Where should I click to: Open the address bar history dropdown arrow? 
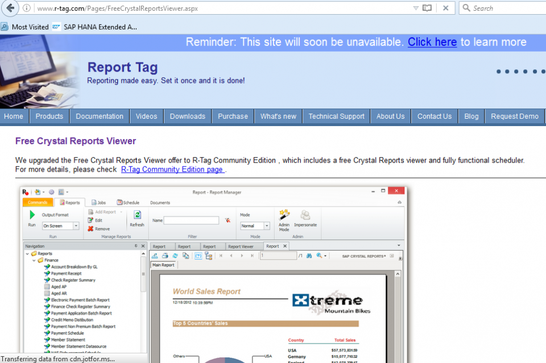click(x=415, y=8)
